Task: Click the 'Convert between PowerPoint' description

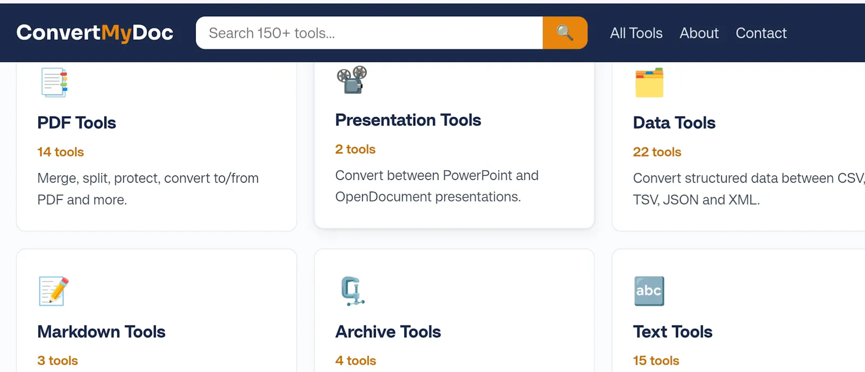Action: click(437, 186)
